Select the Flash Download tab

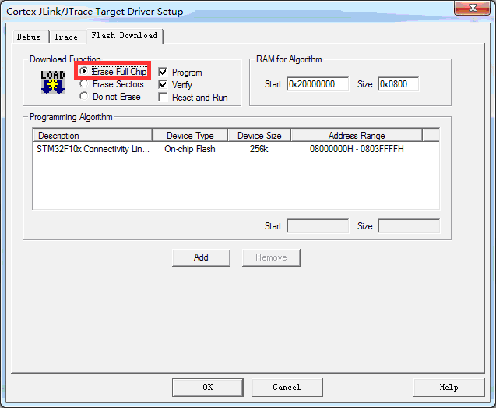125,36
